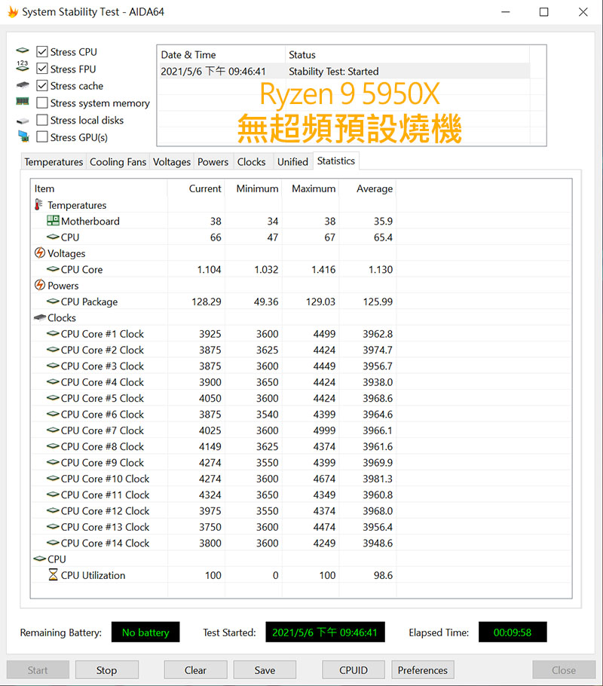Screen dimensions: 603x686
Task: Click the Status log column header
Action: pyautogui.click(x=407, y=55)
